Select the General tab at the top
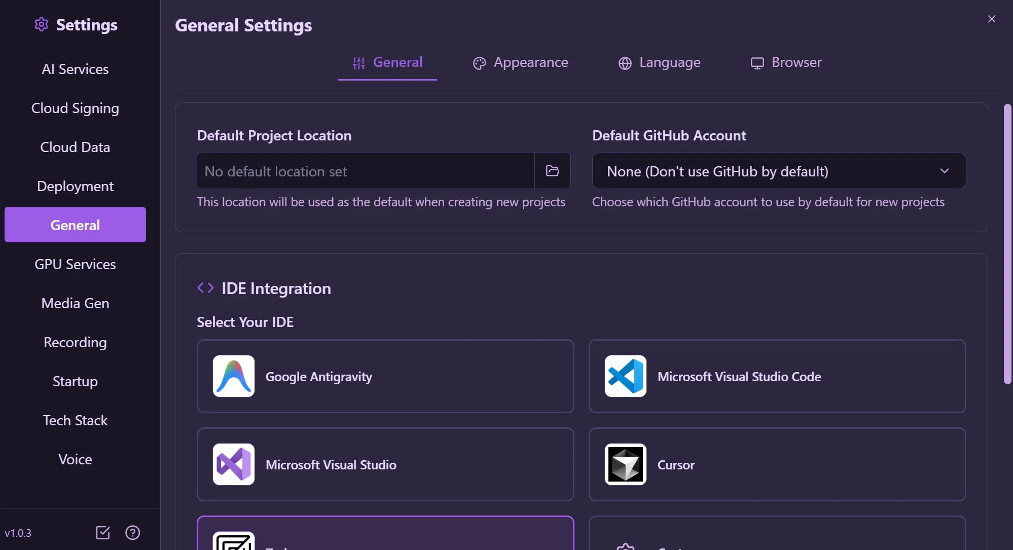 [387, 62]
